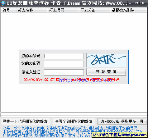
Task: Click the 您的QQ号码 label
Action: [31, 56]
